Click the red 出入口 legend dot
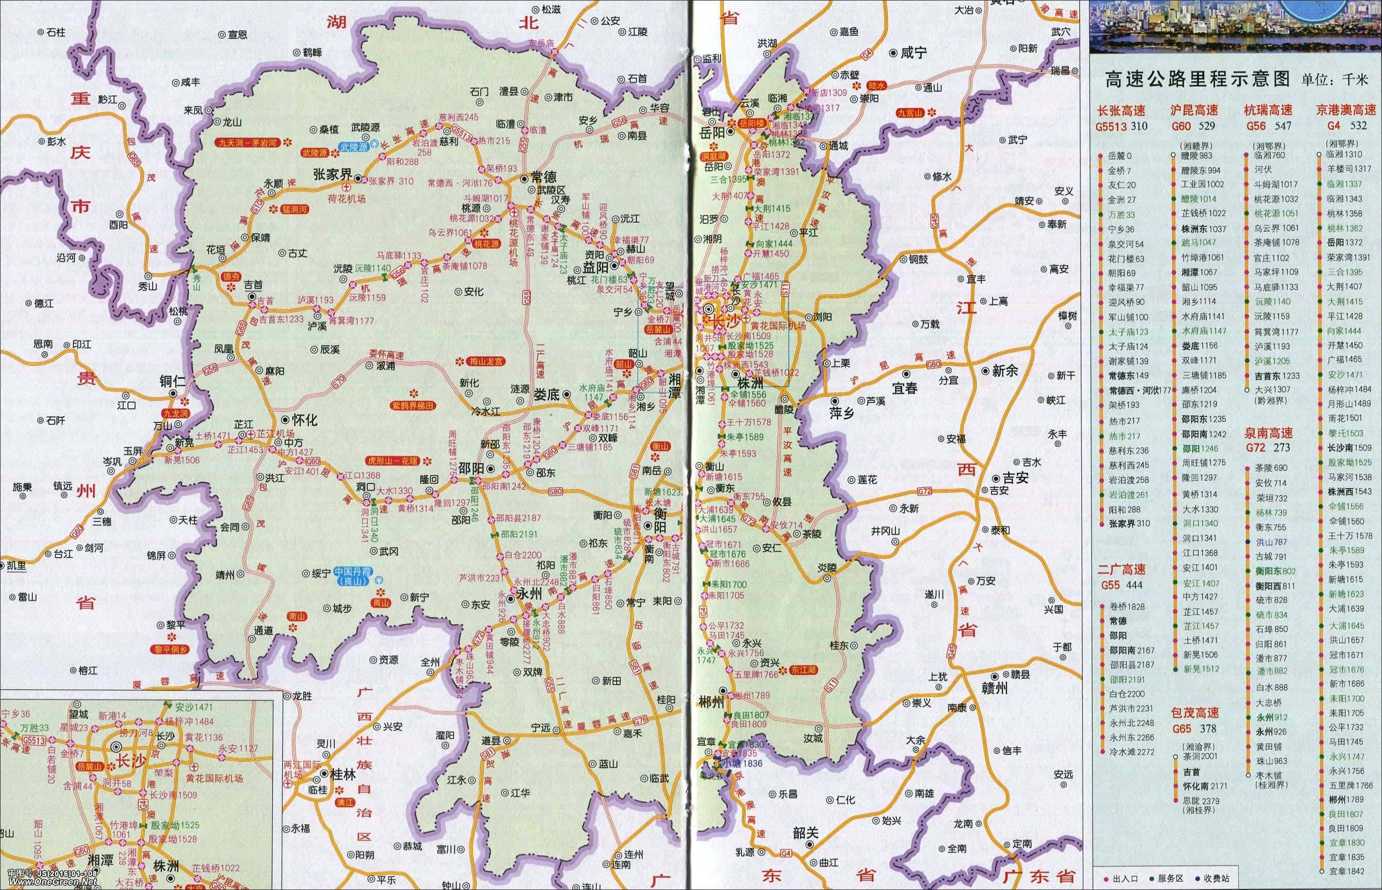The height and width of the screenshot is (890, 1382). coord(1106,879)
